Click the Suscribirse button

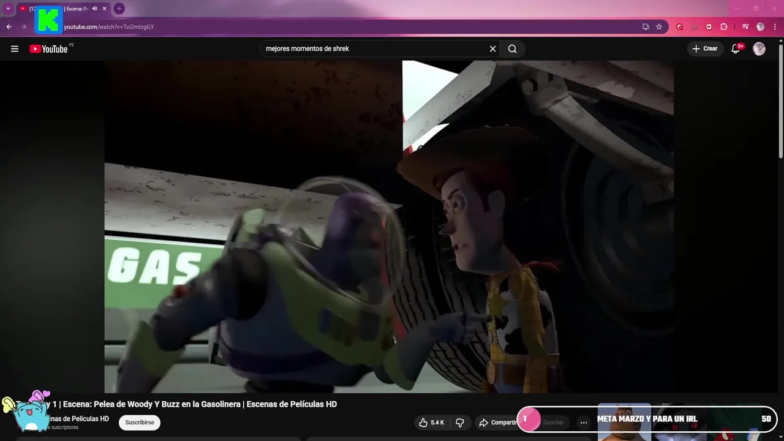pyautogui.click(x=140, y=423)
